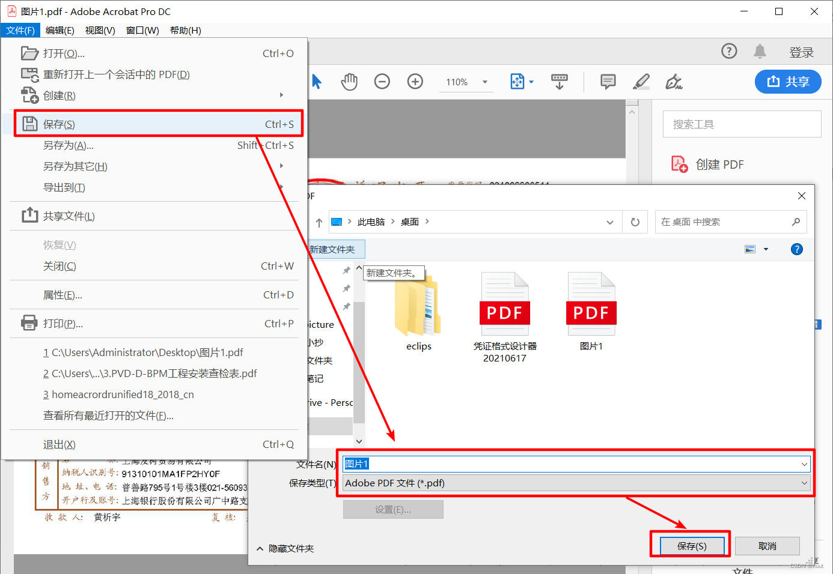Select the sign document pen icon
The width and height of the screenshot is (833, 574).
(674, 82)
